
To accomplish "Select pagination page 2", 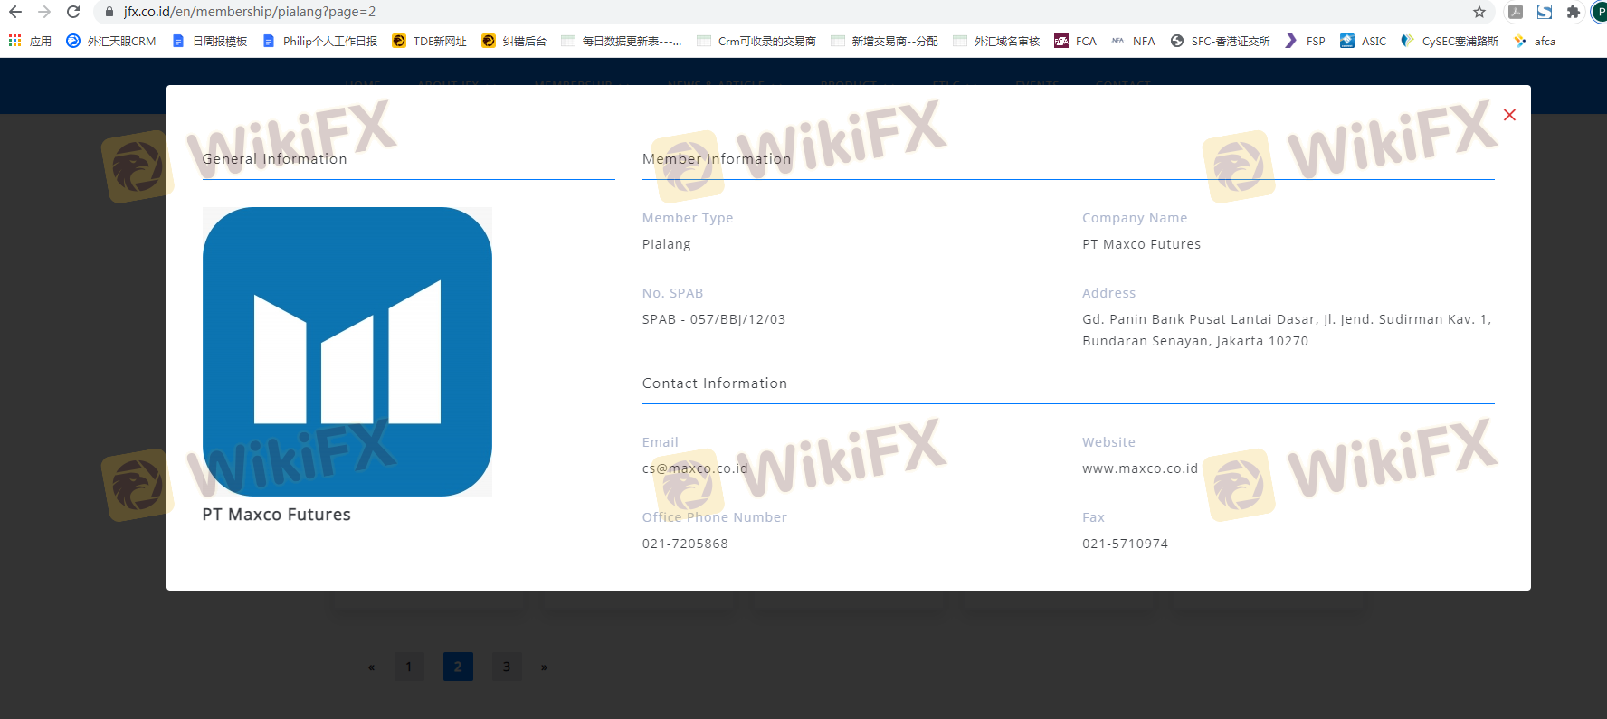I will pos(458,667).
